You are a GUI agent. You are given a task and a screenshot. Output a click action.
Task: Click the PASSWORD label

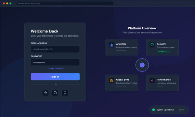[x=36, y=56]
